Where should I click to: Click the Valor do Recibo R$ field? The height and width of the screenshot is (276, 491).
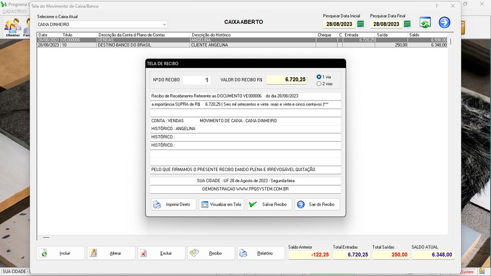(x=287, y=80)
